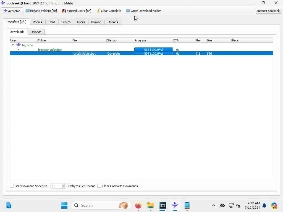This screenshot has width=283, height=212.
Task: Toggle Expand Users [on] toolbar button
Action: (x=77, y=11)
